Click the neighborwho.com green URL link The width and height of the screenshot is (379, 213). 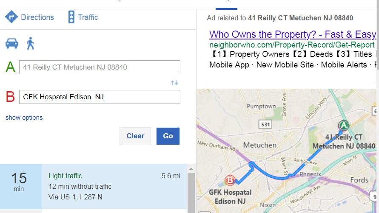pos(292,45)
